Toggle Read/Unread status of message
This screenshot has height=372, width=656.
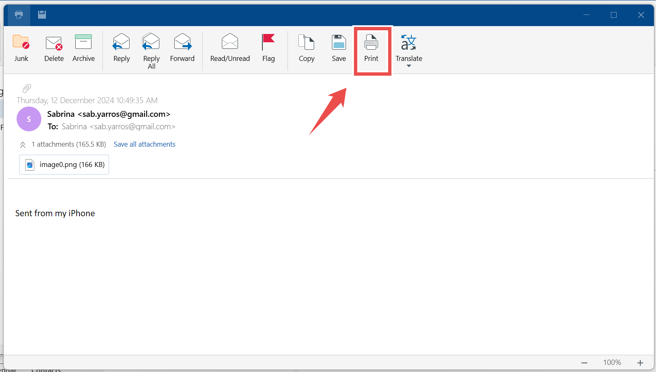(230, 48)
